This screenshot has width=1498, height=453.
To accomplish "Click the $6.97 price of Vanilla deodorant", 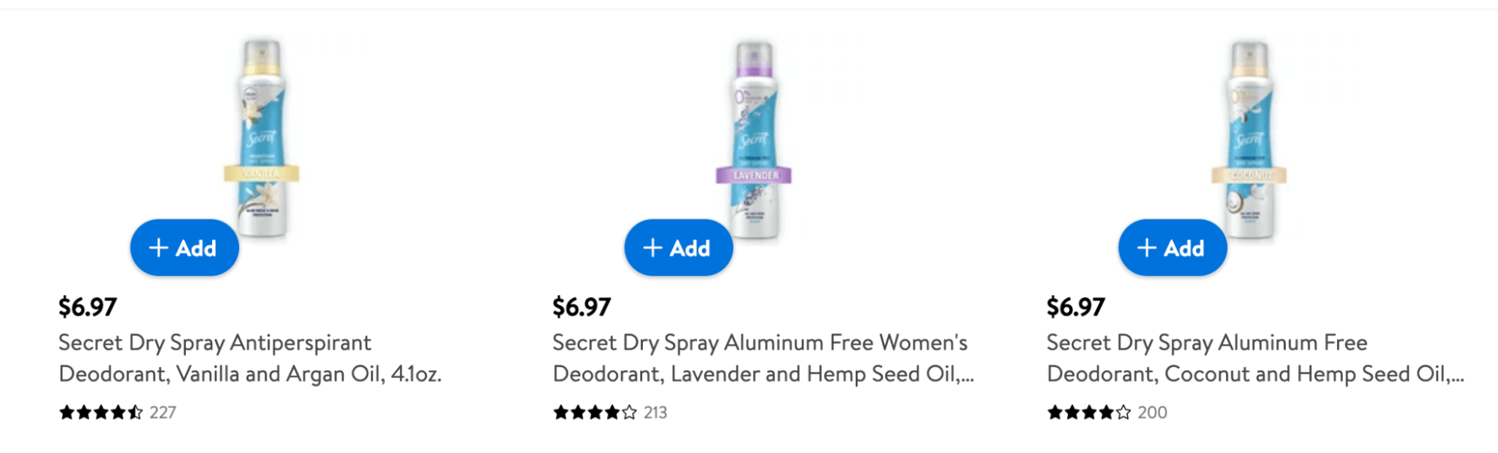I will [88, 307].
